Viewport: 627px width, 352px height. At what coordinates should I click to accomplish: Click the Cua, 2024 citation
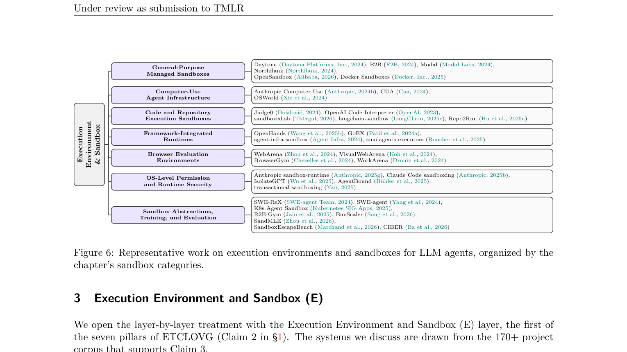pos(412,92)
